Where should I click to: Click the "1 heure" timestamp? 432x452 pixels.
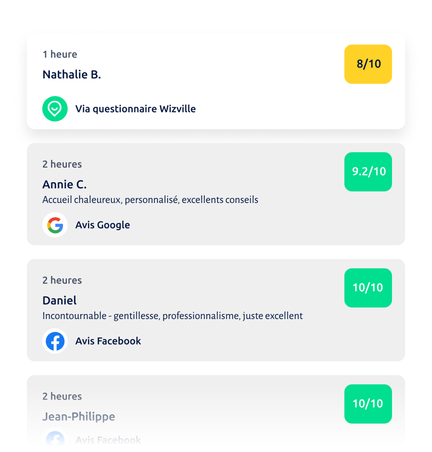click(x=60, y=54)
